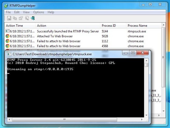Select 'Successfully launched the RTMP Proxy Server' row
The height and width of the screenshot is (128, 170).
[x=83, y=31]
